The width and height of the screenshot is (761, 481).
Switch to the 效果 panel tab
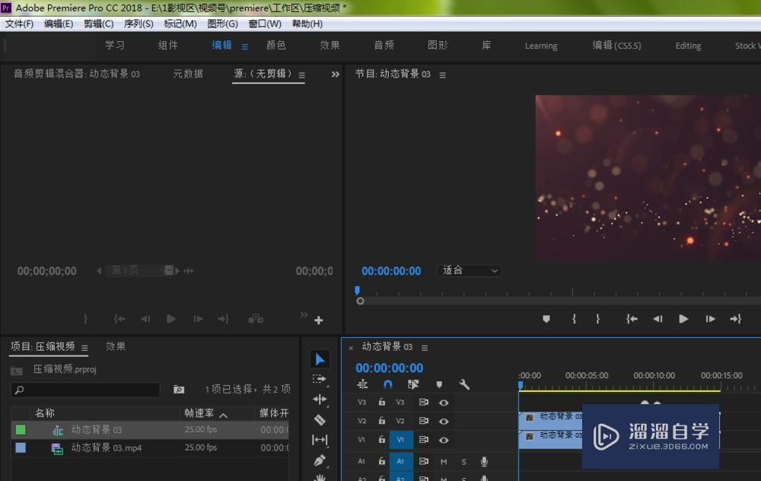[x=116, y=346]
